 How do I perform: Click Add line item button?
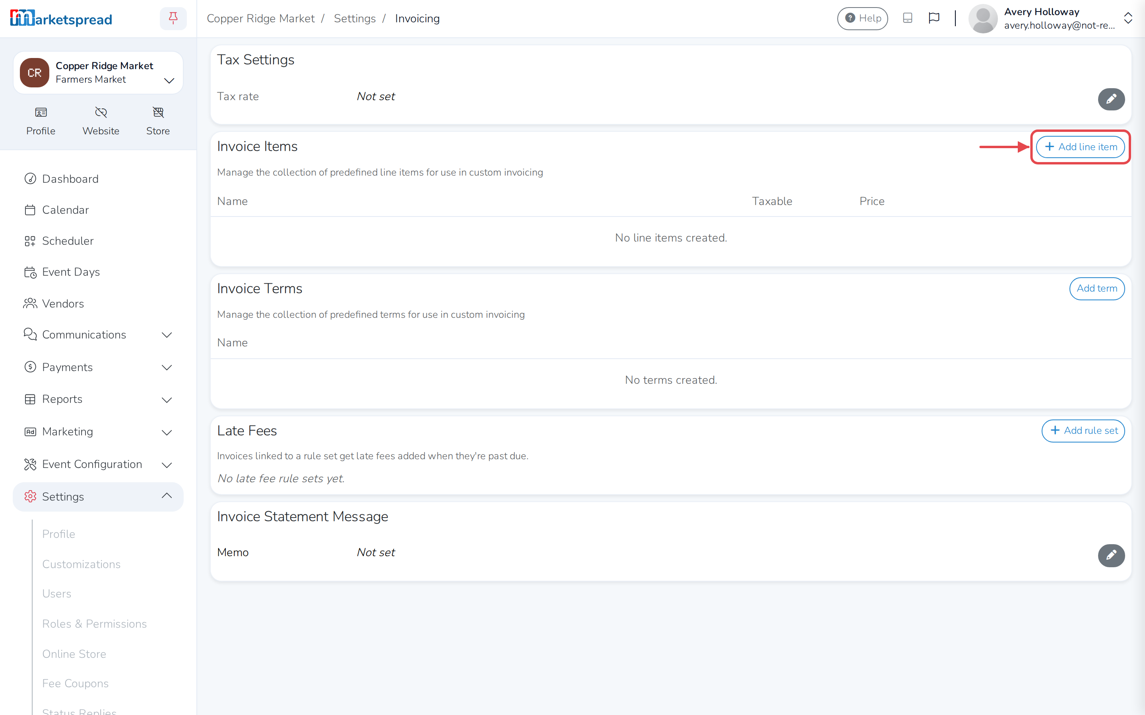[x=1080, y=147]
